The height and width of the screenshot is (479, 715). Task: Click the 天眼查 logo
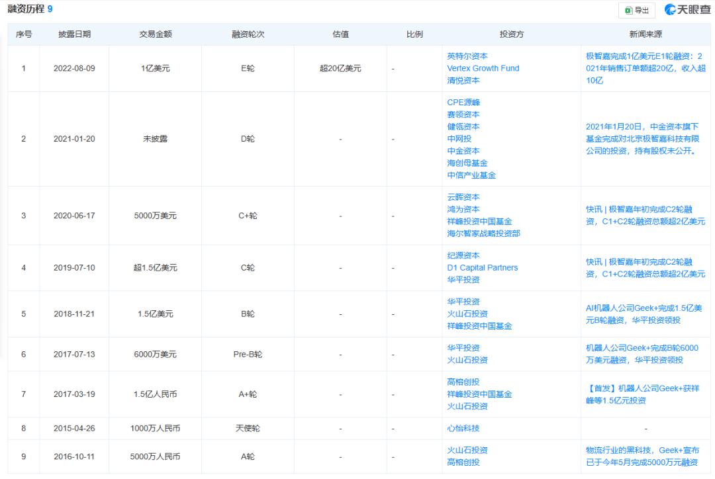(x=688, y=9)
